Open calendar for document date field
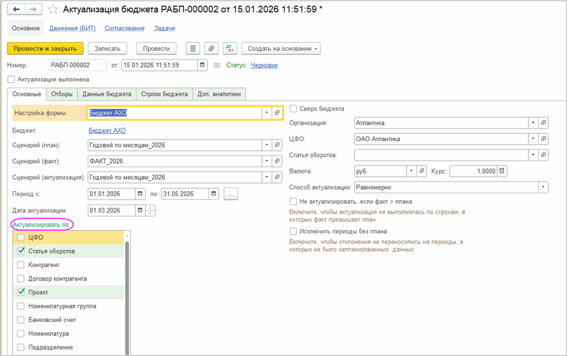This screenshot has width=567, height=356. click(x=202, y=65)
